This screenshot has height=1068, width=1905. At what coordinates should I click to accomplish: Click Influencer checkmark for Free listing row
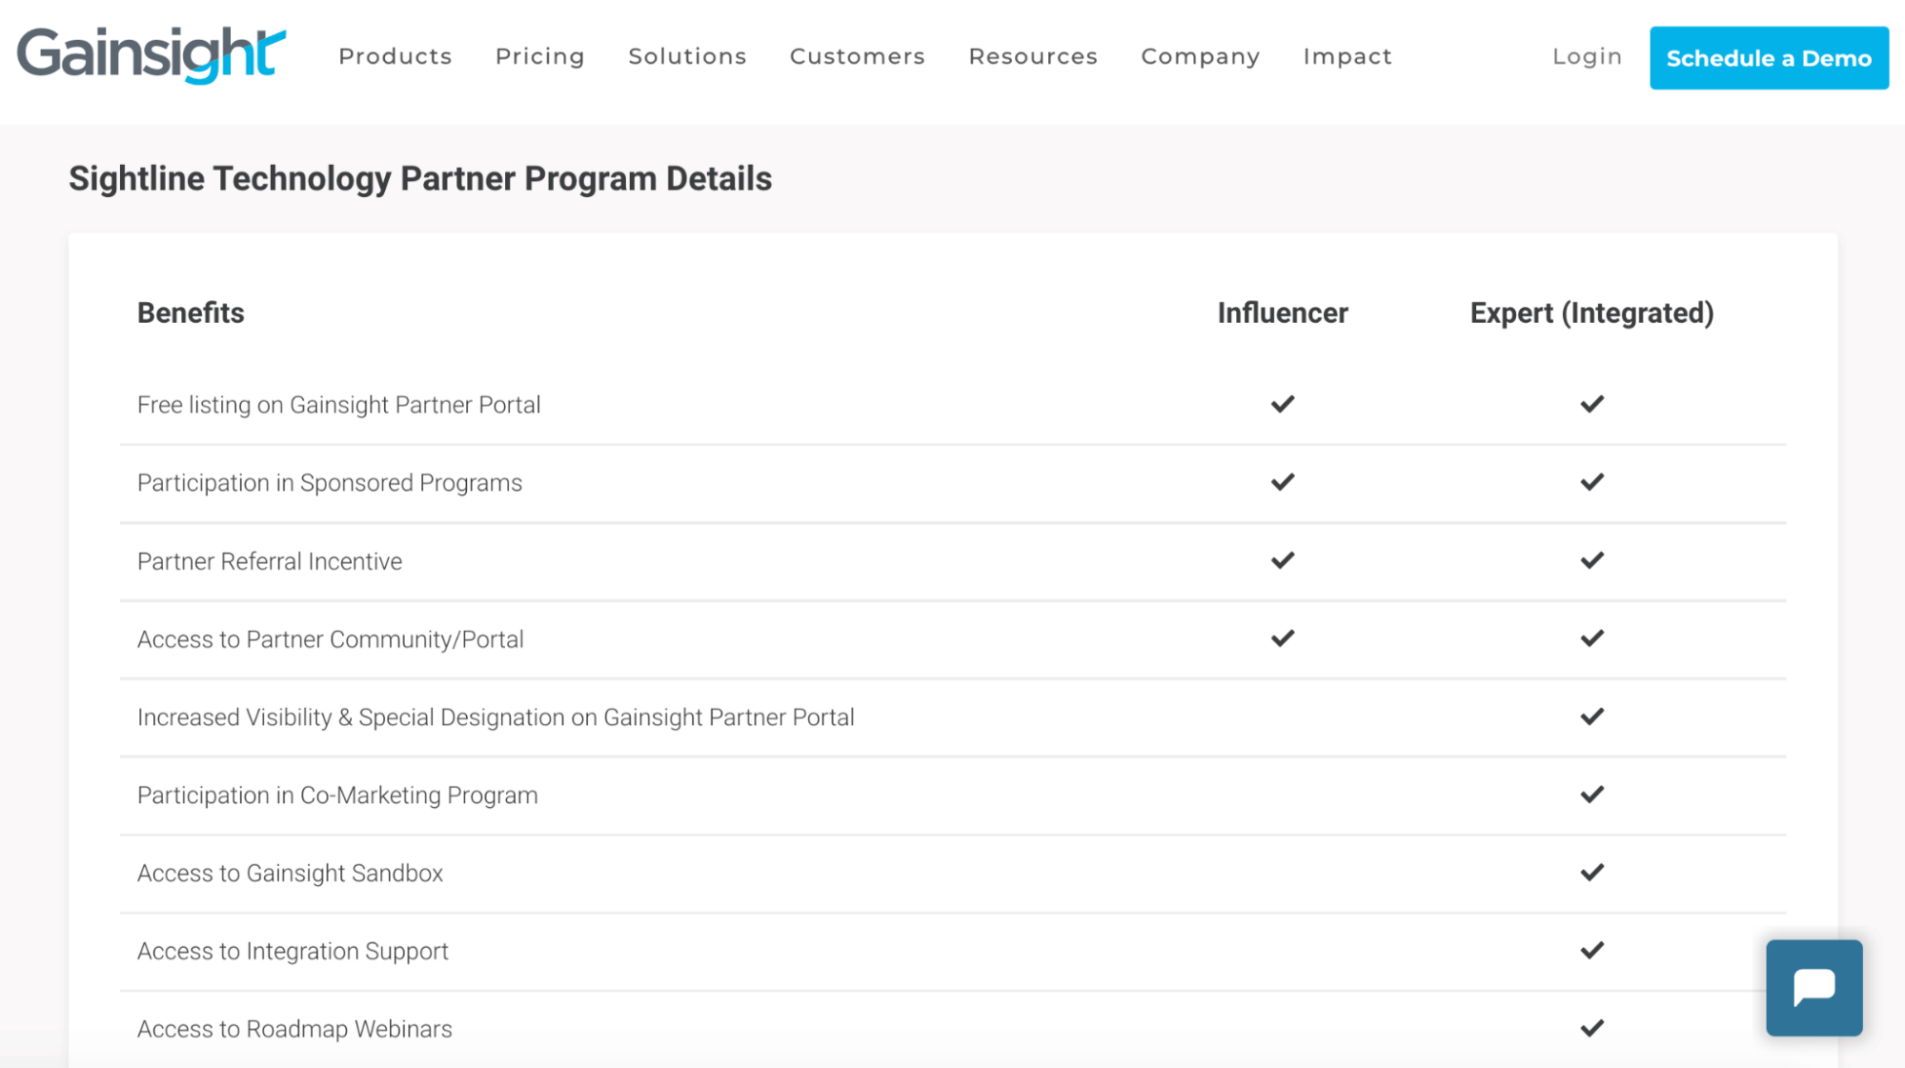click(x=1283, y=404)
